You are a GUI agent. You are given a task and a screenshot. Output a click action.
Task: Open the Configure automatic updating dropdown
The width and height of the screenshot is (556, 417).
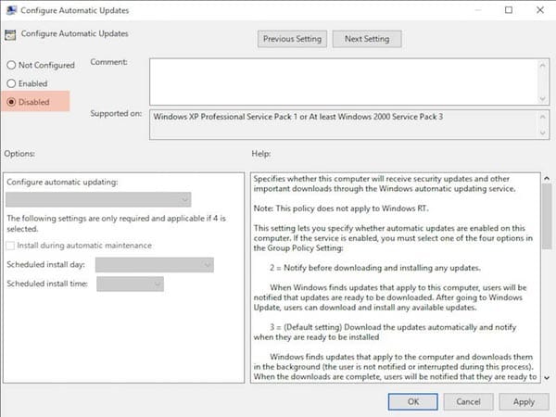click(98, 199)
